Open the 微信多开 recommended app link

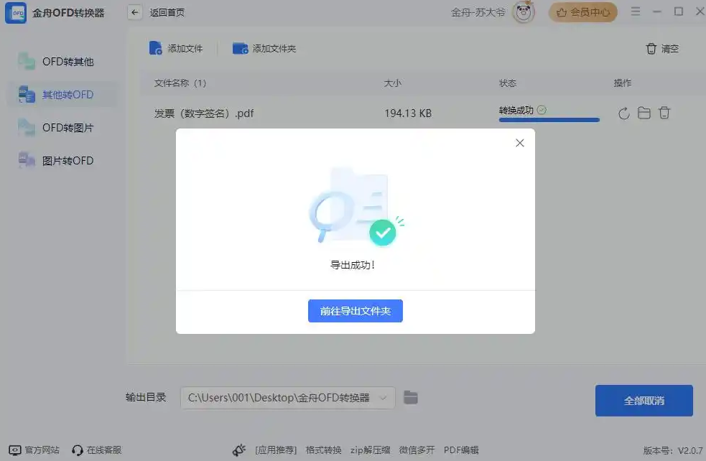point(417,450)
